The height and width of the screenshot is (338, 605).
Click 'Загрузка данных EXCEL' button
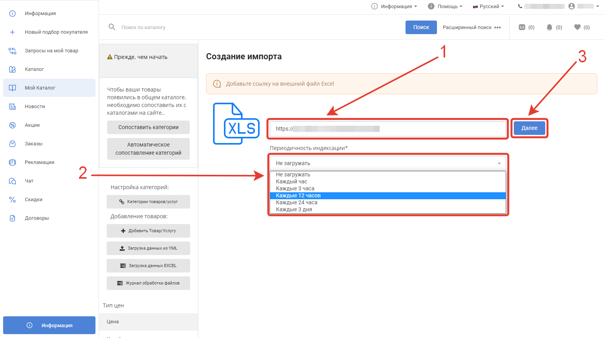pyautogui.click(x=148, y=266)
